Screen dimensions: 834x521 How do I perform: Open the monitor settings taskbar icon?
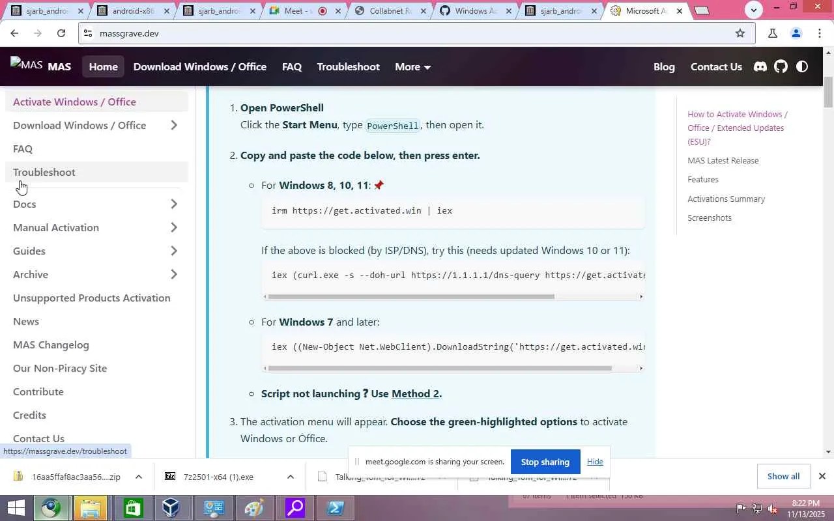point(213,508)
